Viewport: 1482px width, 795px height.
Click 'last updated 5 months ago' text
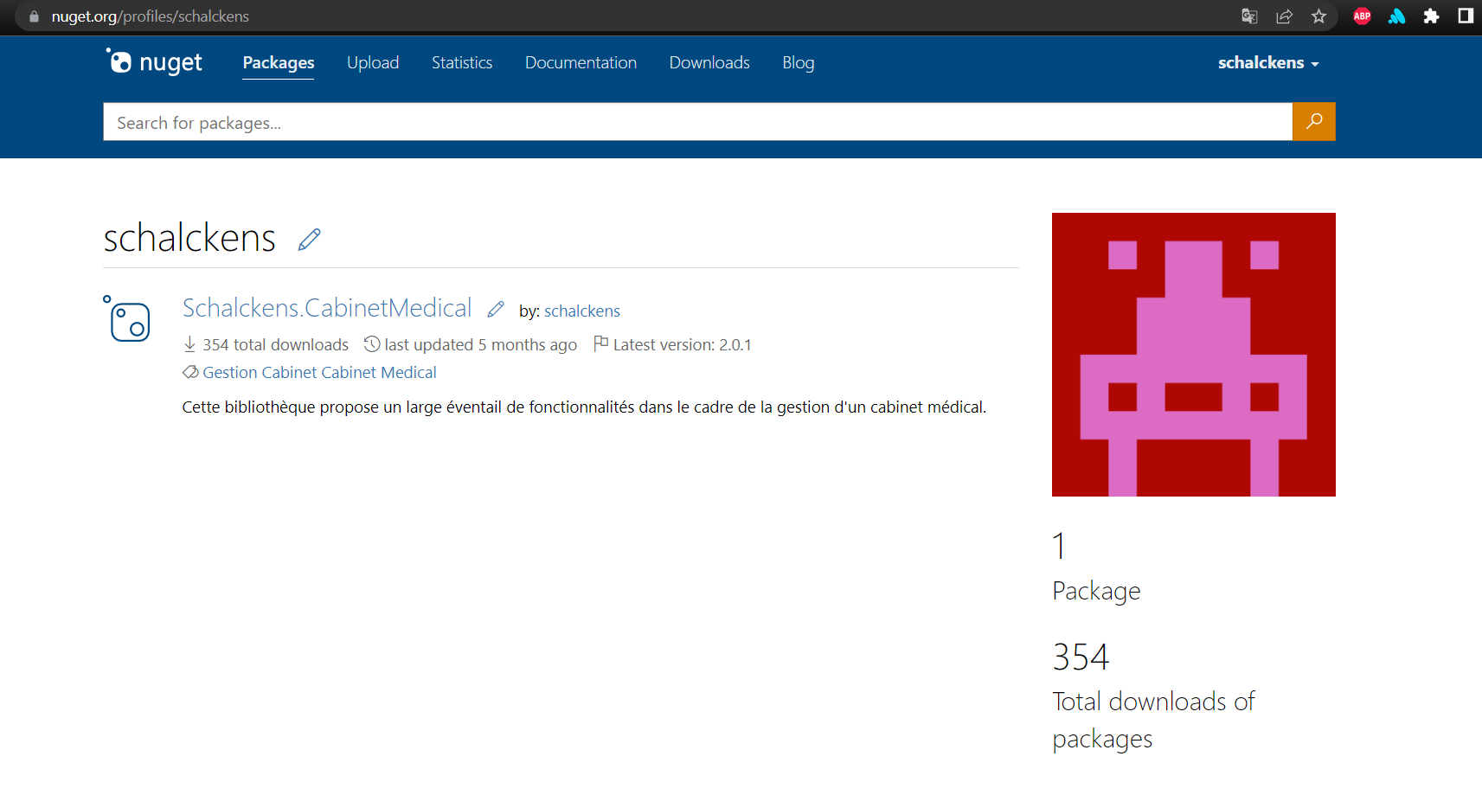coord(480,344)
